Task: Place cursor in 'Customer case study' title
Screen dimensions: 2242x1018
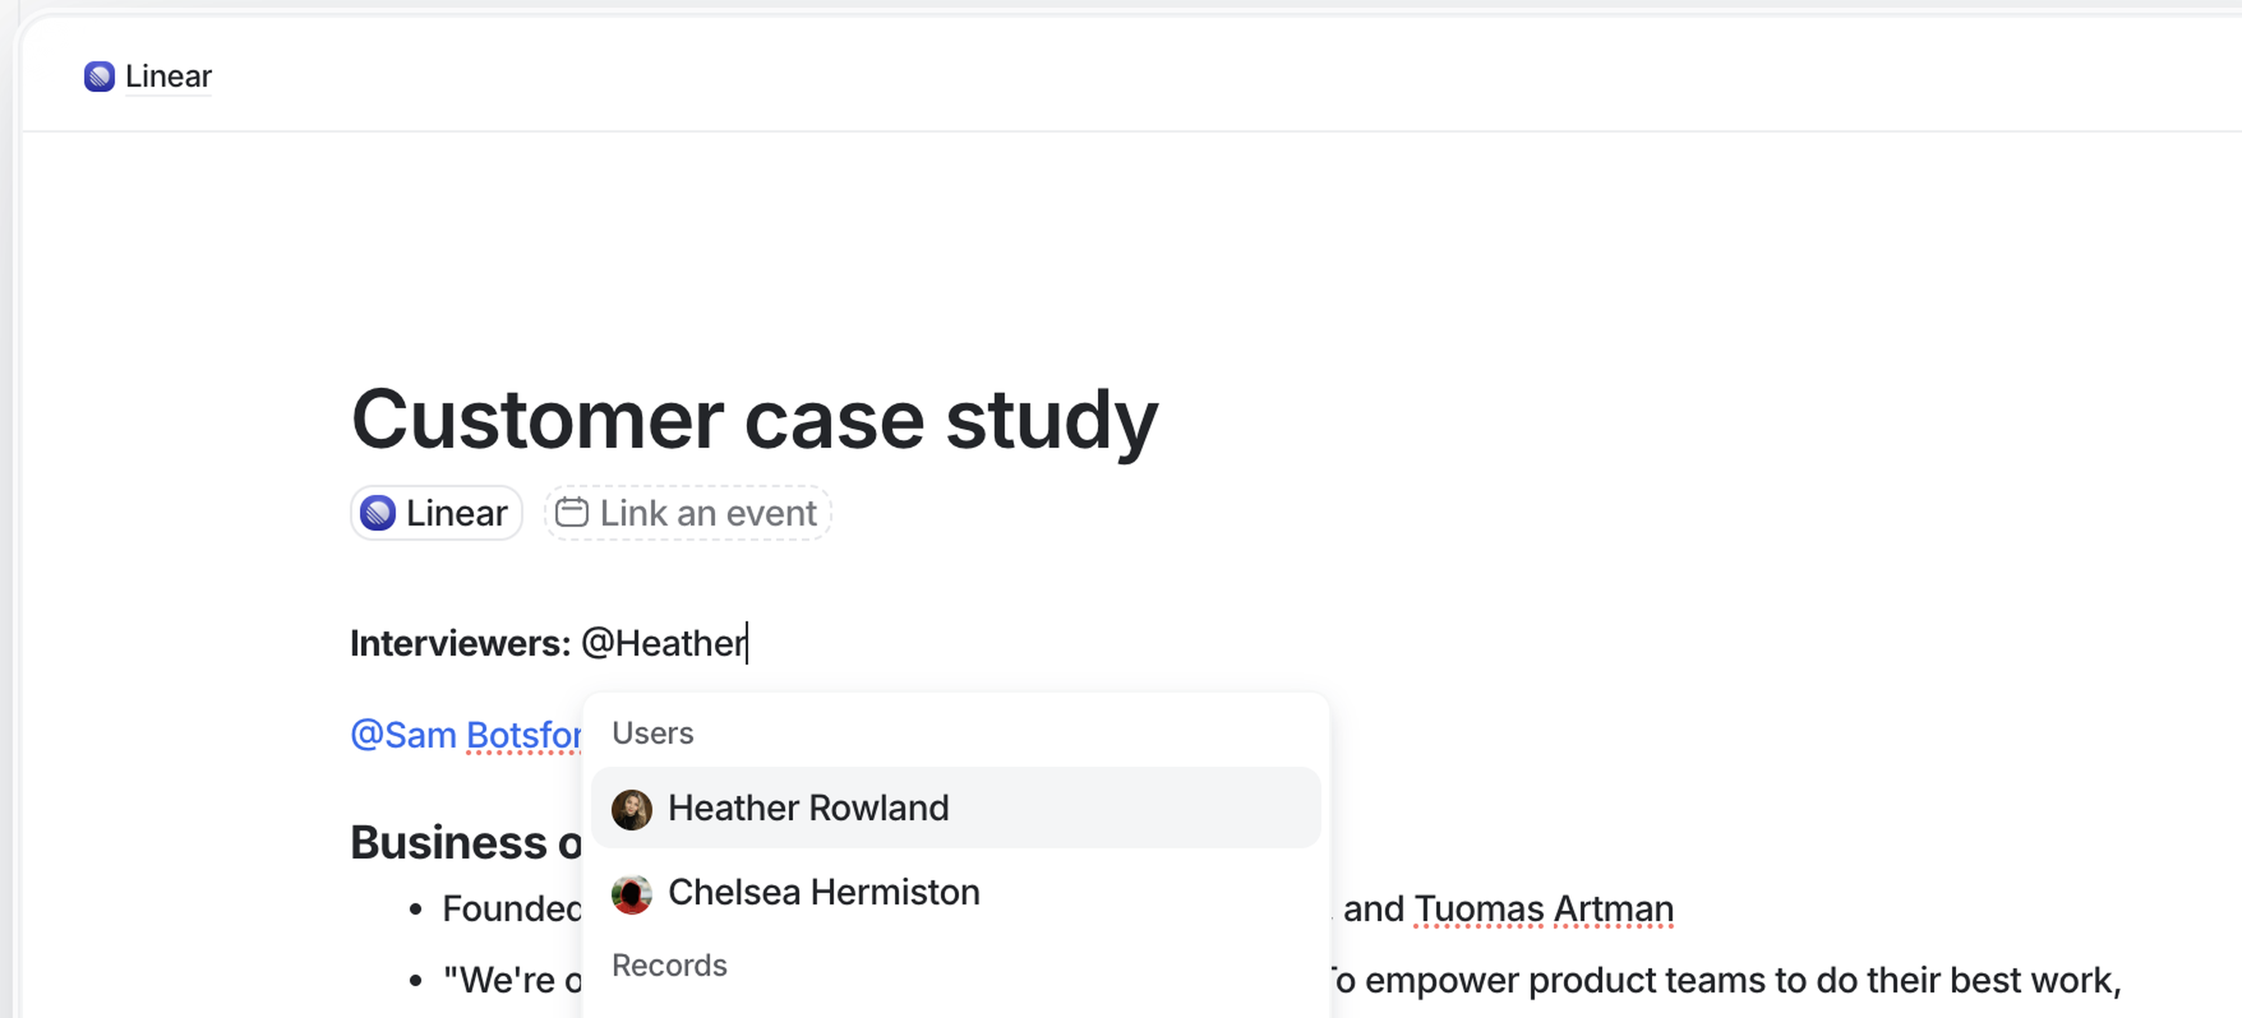Action: pos(754,420)
